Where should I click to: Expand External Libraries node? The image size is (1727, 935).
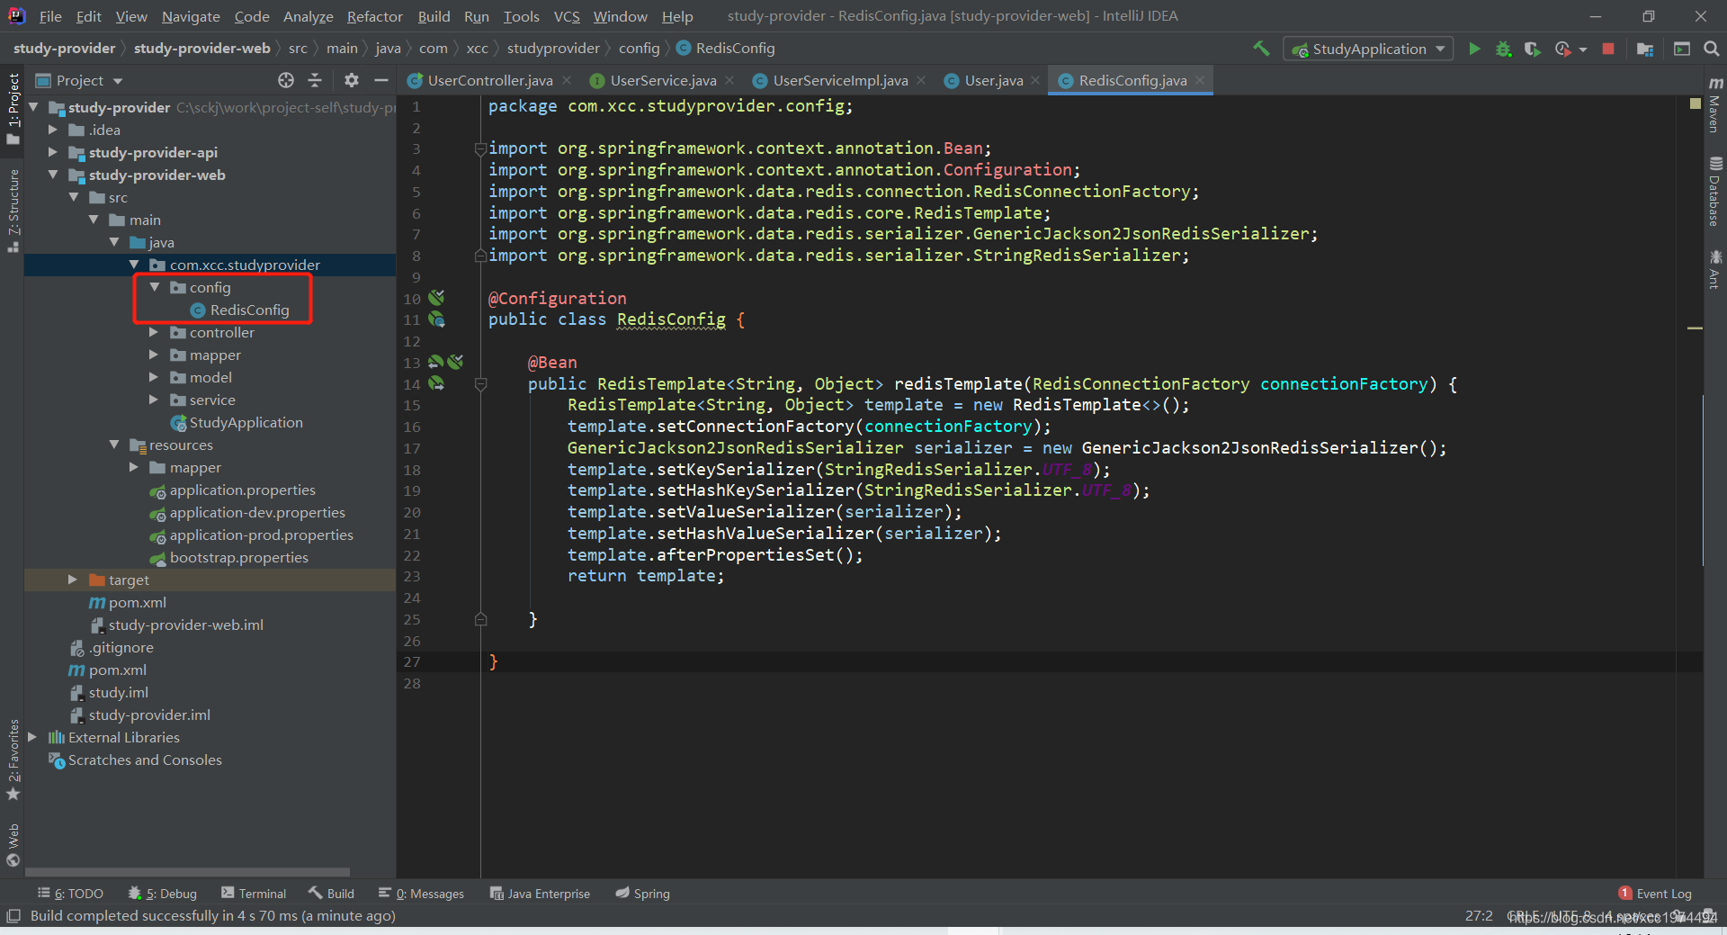point(32,737)
